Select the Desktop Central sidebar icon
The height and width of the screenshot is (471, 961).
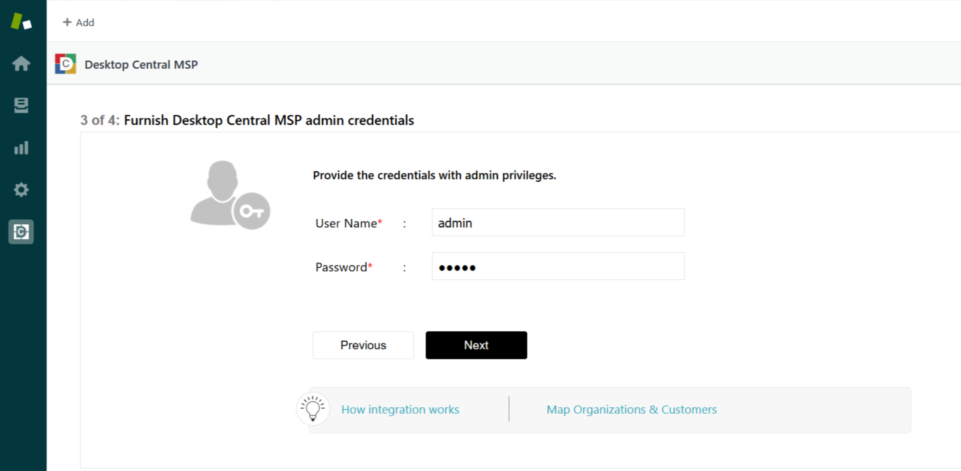tap(21, 232)
